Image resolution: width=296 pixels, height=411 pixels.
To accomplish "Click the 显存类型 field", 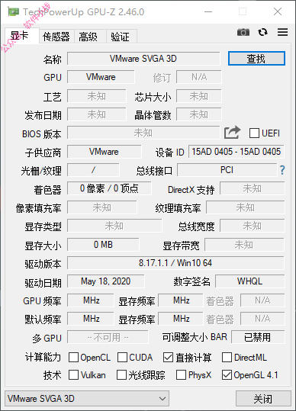I will [114, 226].
